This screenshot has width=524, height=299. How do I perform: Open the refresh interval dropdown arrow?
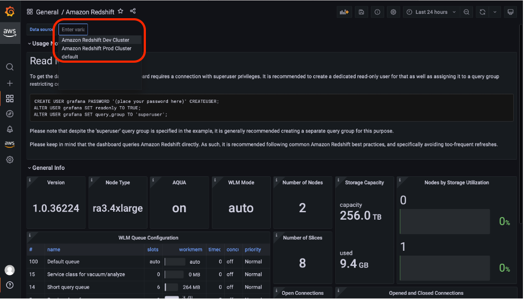tap(495, 12)
